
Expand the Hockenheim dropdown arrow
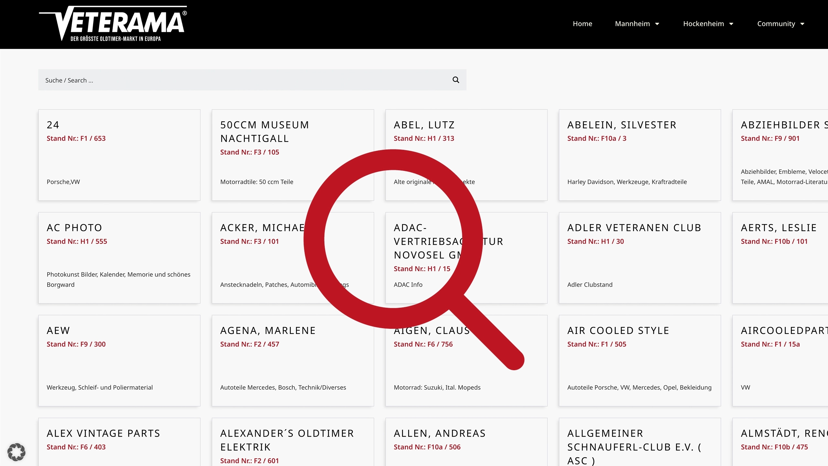(x=731, y=24)
